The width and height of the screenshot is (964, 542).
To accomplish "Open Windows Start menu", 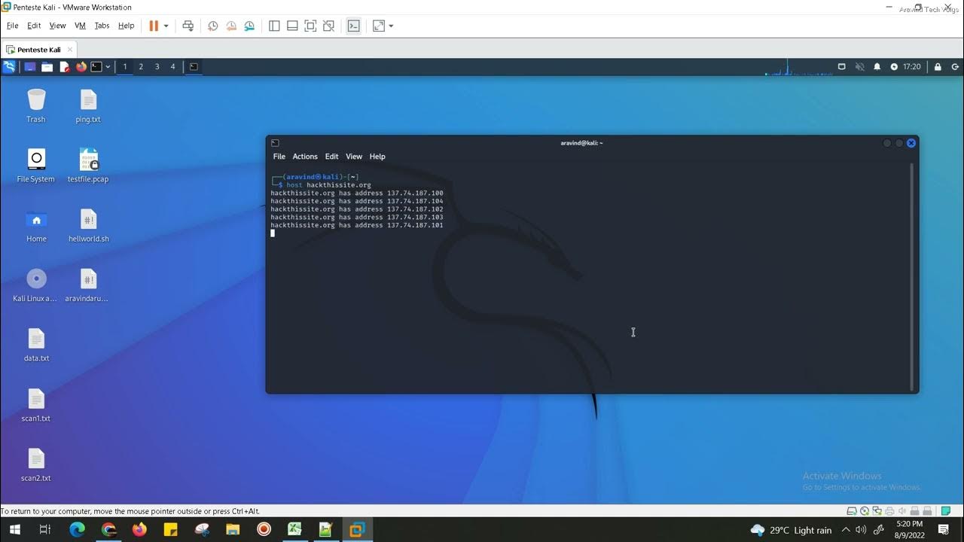I will (14, 529).
